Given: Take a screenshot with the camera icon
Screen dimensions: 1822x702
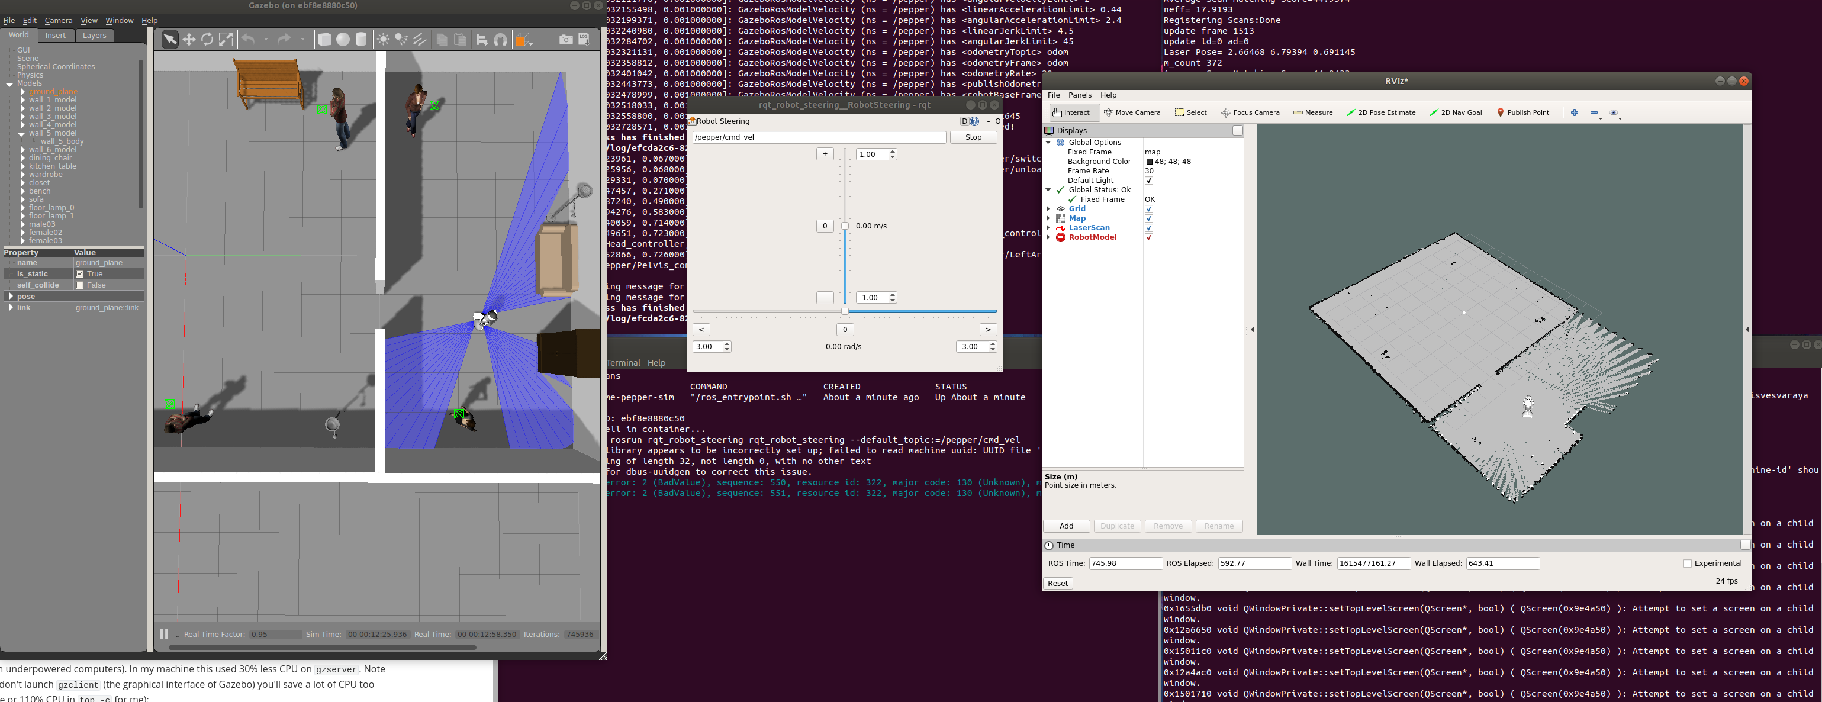Looking at the screenshot, I should [x=566, y=40].
